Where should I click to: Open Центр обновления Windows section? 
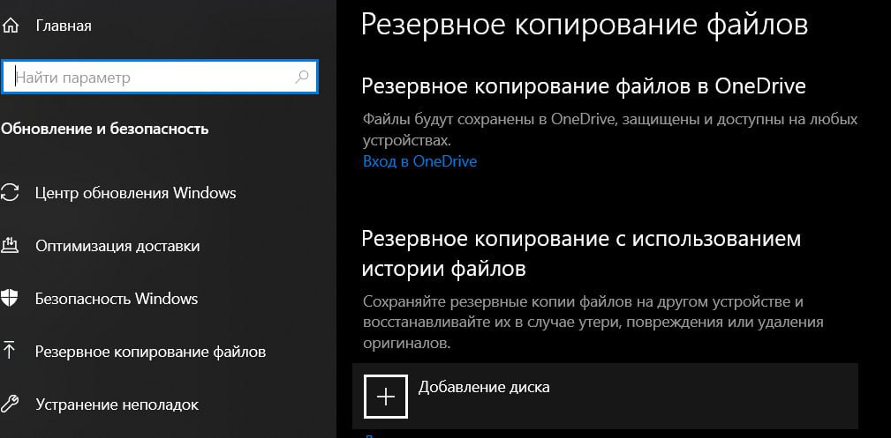[135, 193]
